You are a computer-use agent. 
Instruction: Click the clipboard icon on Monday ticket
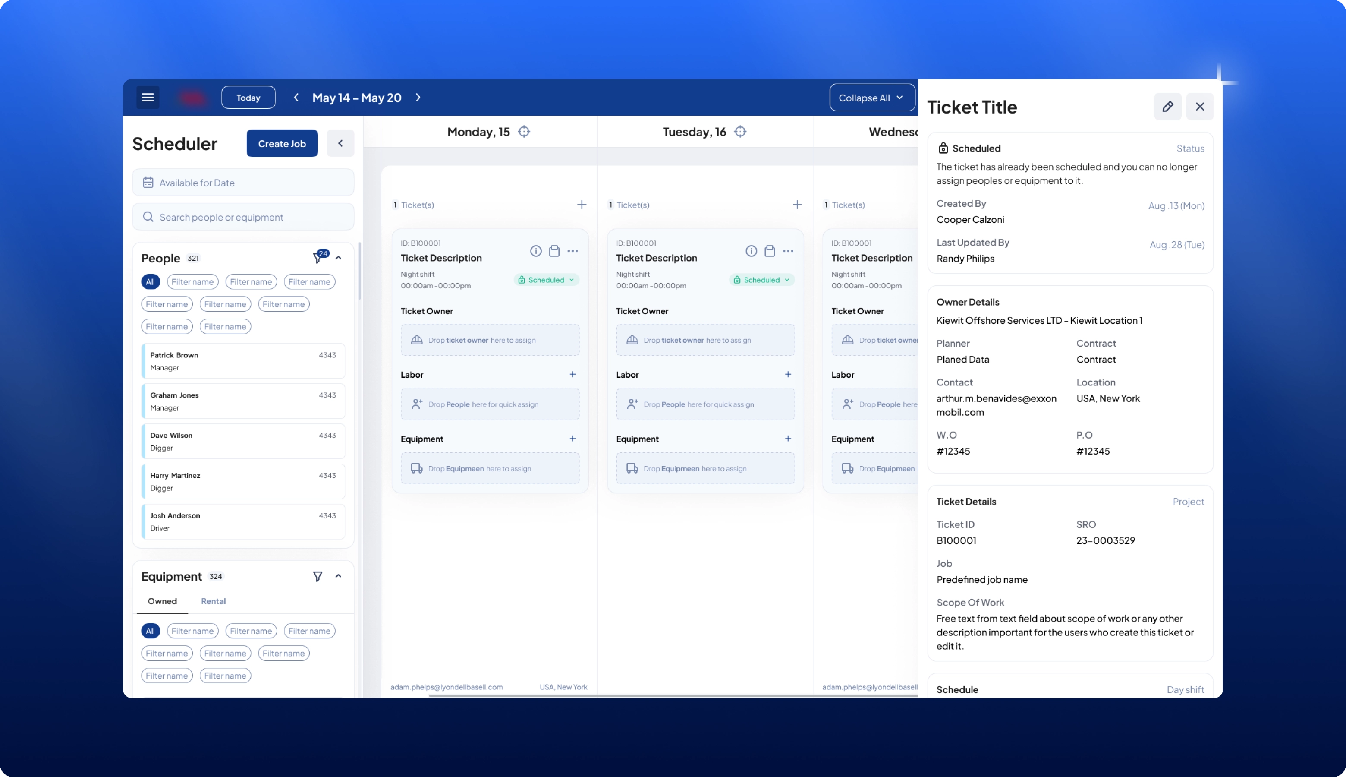click(555, 251)
